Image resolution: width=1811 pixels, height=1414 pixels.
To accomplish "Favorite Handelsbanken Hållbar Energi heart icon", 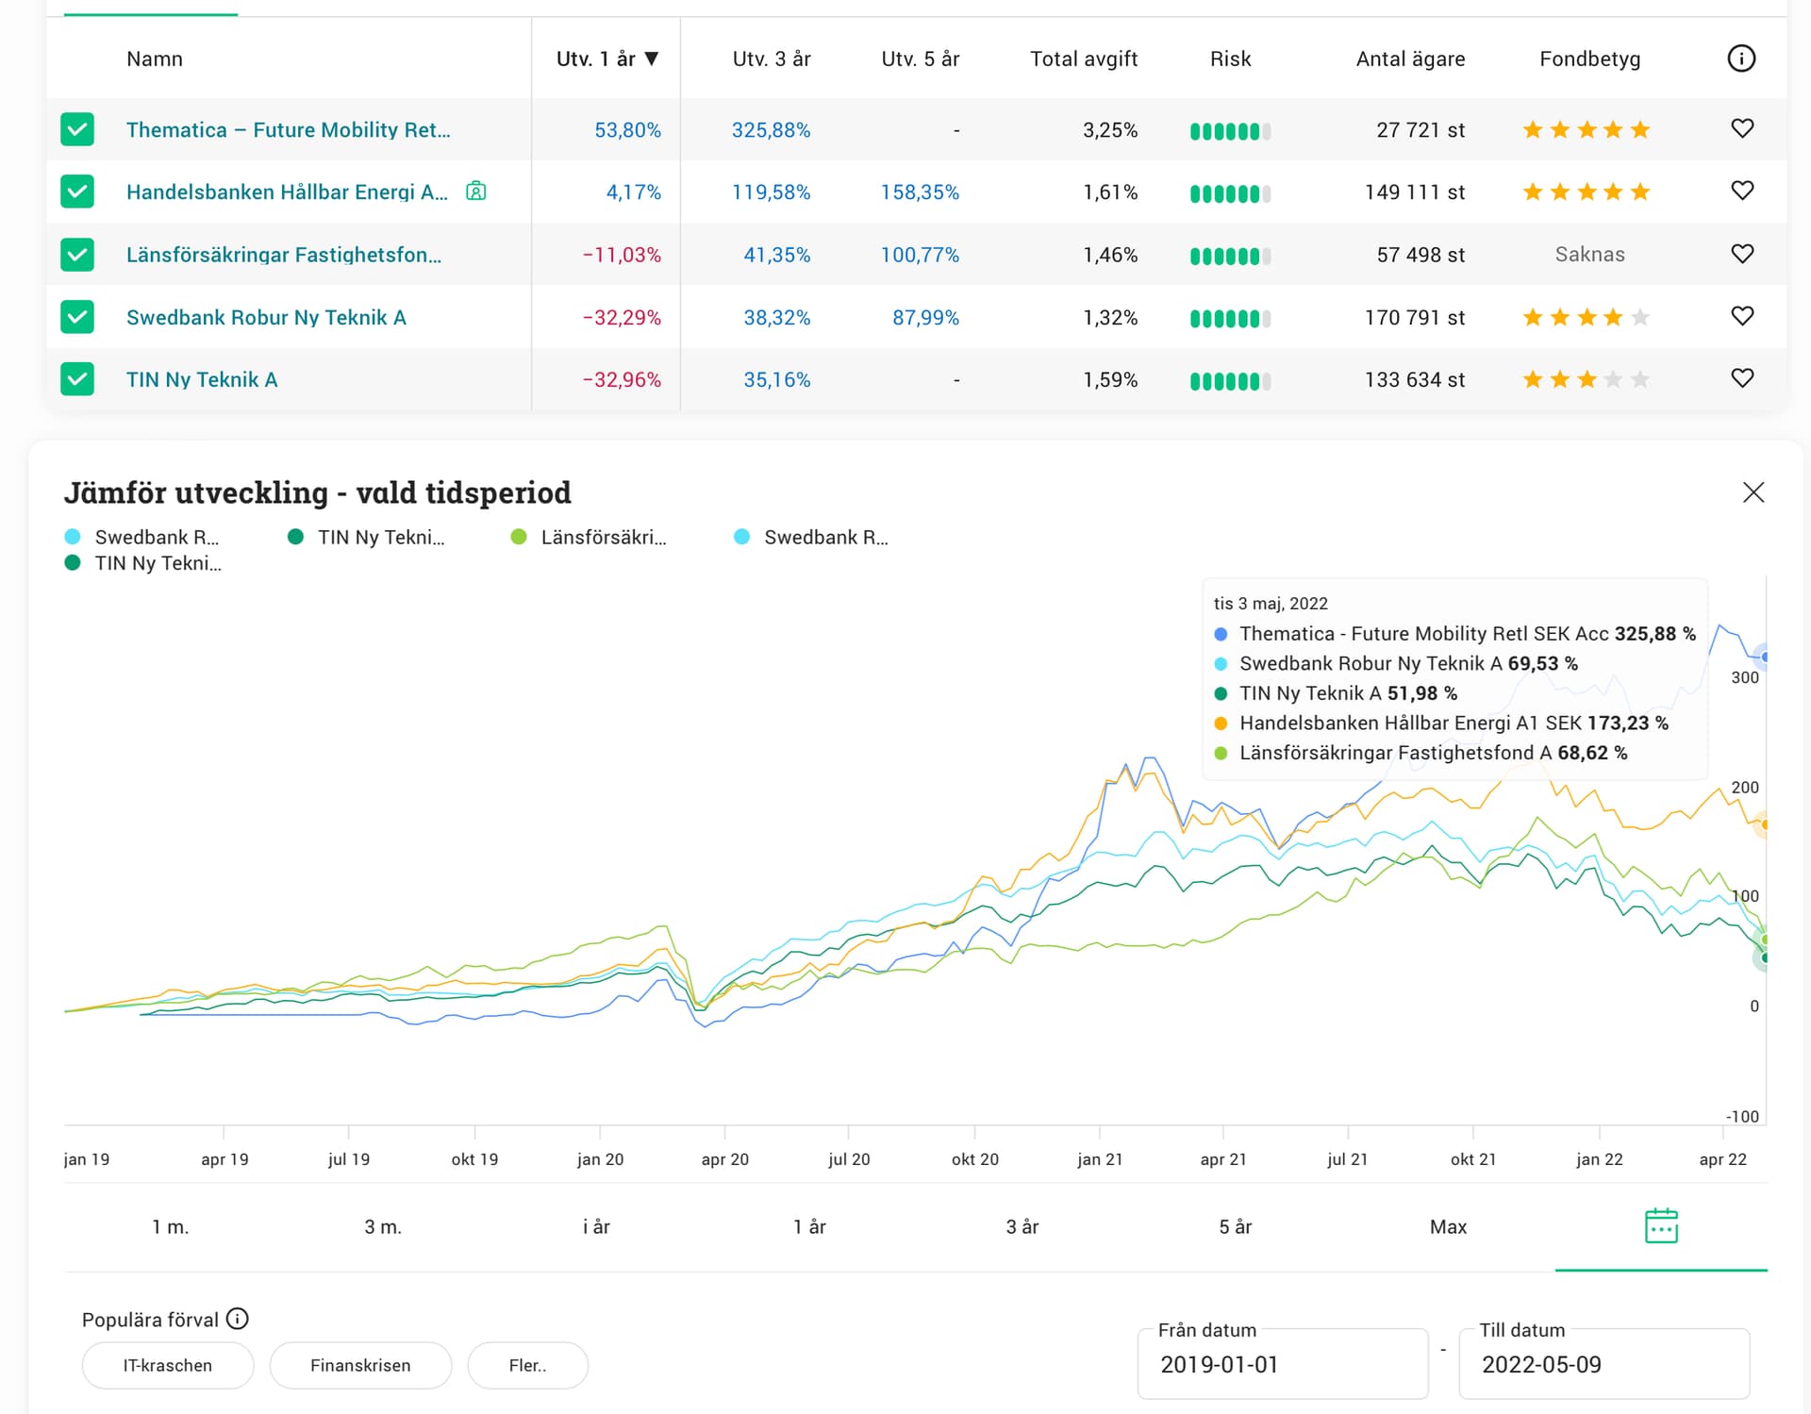I will click(x=1742, y=191).
